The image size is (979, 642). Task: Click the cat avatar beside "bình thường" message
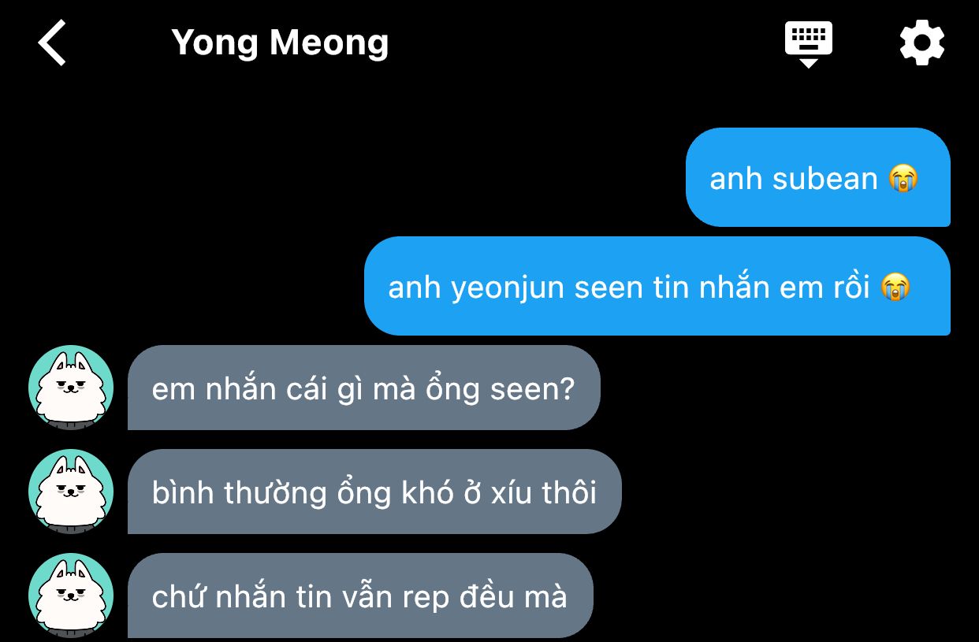[71, 492]
